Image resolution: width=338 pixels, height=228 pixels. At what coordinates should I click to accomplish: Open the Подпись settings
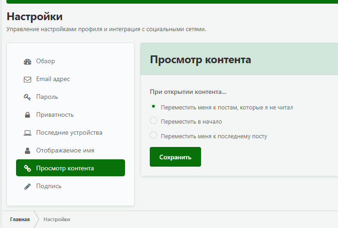tap(71, 186)
